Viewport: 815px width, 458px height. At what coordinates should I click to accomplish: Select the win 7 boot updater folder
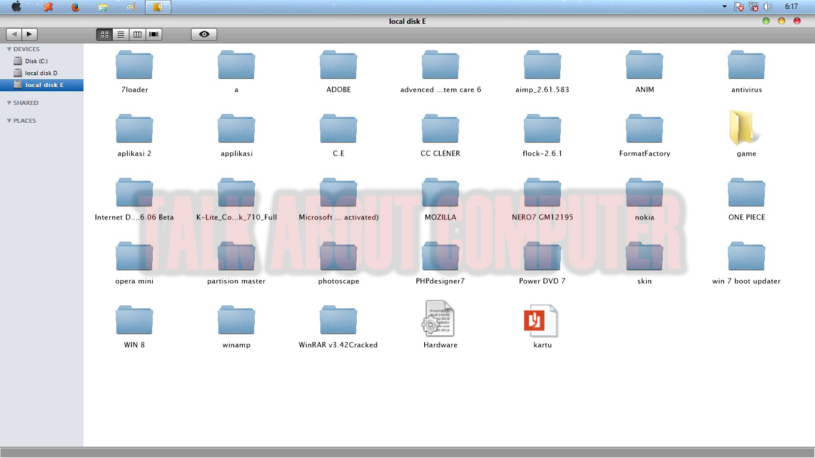click(746, 263)
